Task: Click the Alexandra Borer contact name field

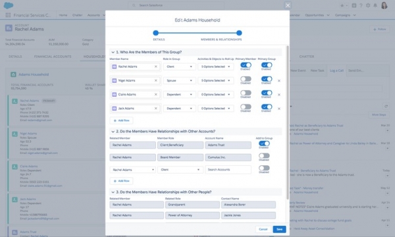Action: point(248,205)
